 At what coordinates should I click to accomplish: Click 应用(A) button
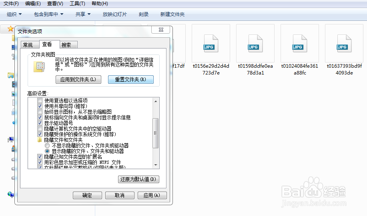(152, 195)
